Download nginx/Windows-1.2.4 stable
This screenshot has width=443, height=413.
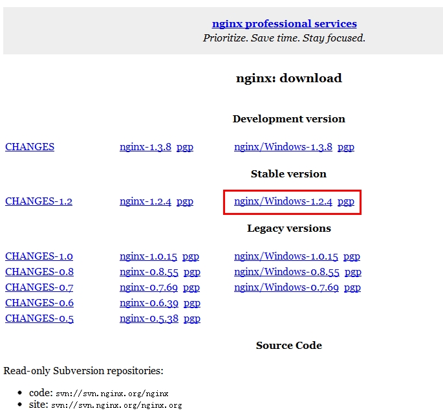click(x=283, y=201)
